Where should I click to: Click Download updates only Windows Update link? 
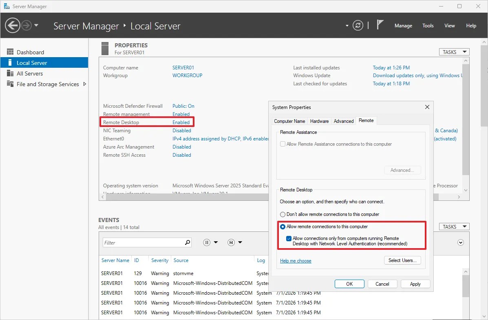[x=417, y=76]
